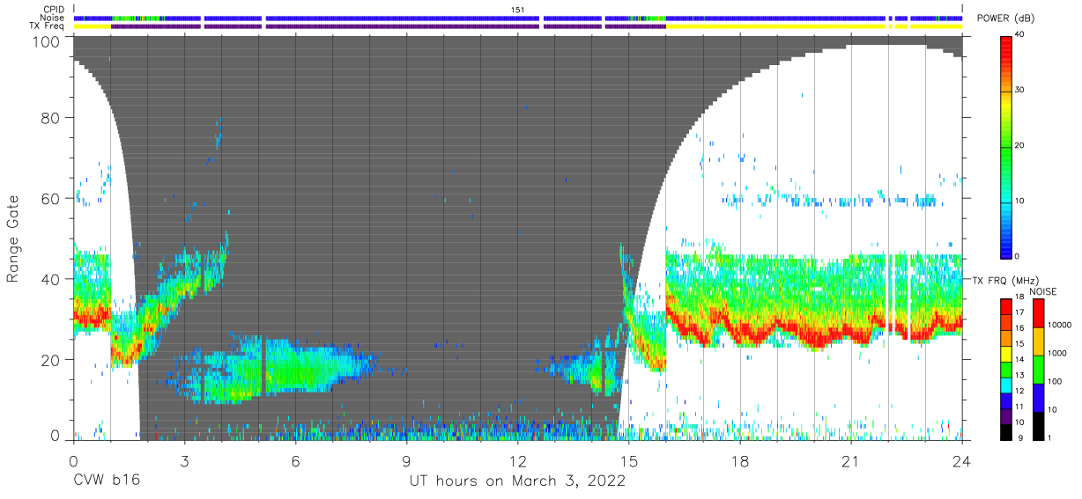This screenshot has width=1082, height=499.
Task: Click the 1 label on NOISE colorbar
Action: (x=1051, y=437)
